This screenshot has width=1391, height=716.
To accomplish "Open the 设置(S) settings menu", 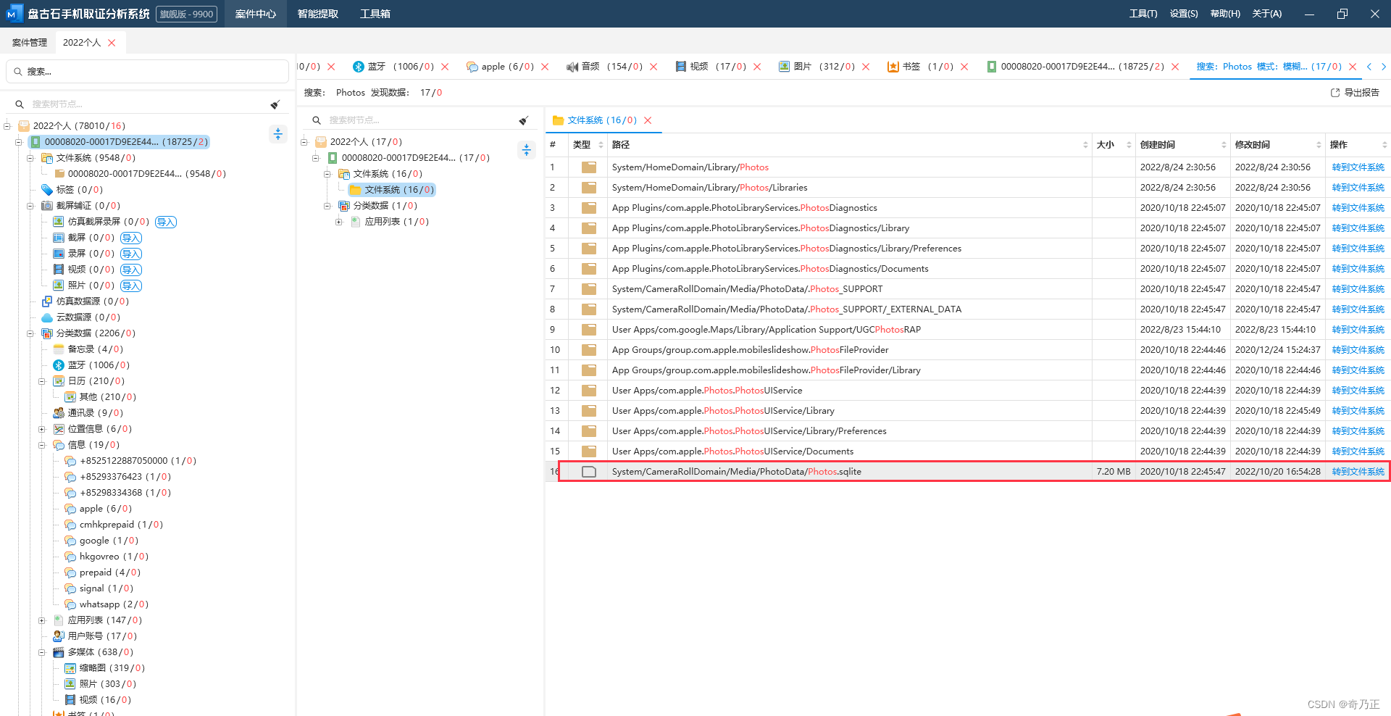I will tap(1184, 14).
